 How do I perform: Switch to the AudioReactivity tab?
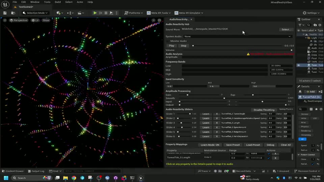(179, 19)
